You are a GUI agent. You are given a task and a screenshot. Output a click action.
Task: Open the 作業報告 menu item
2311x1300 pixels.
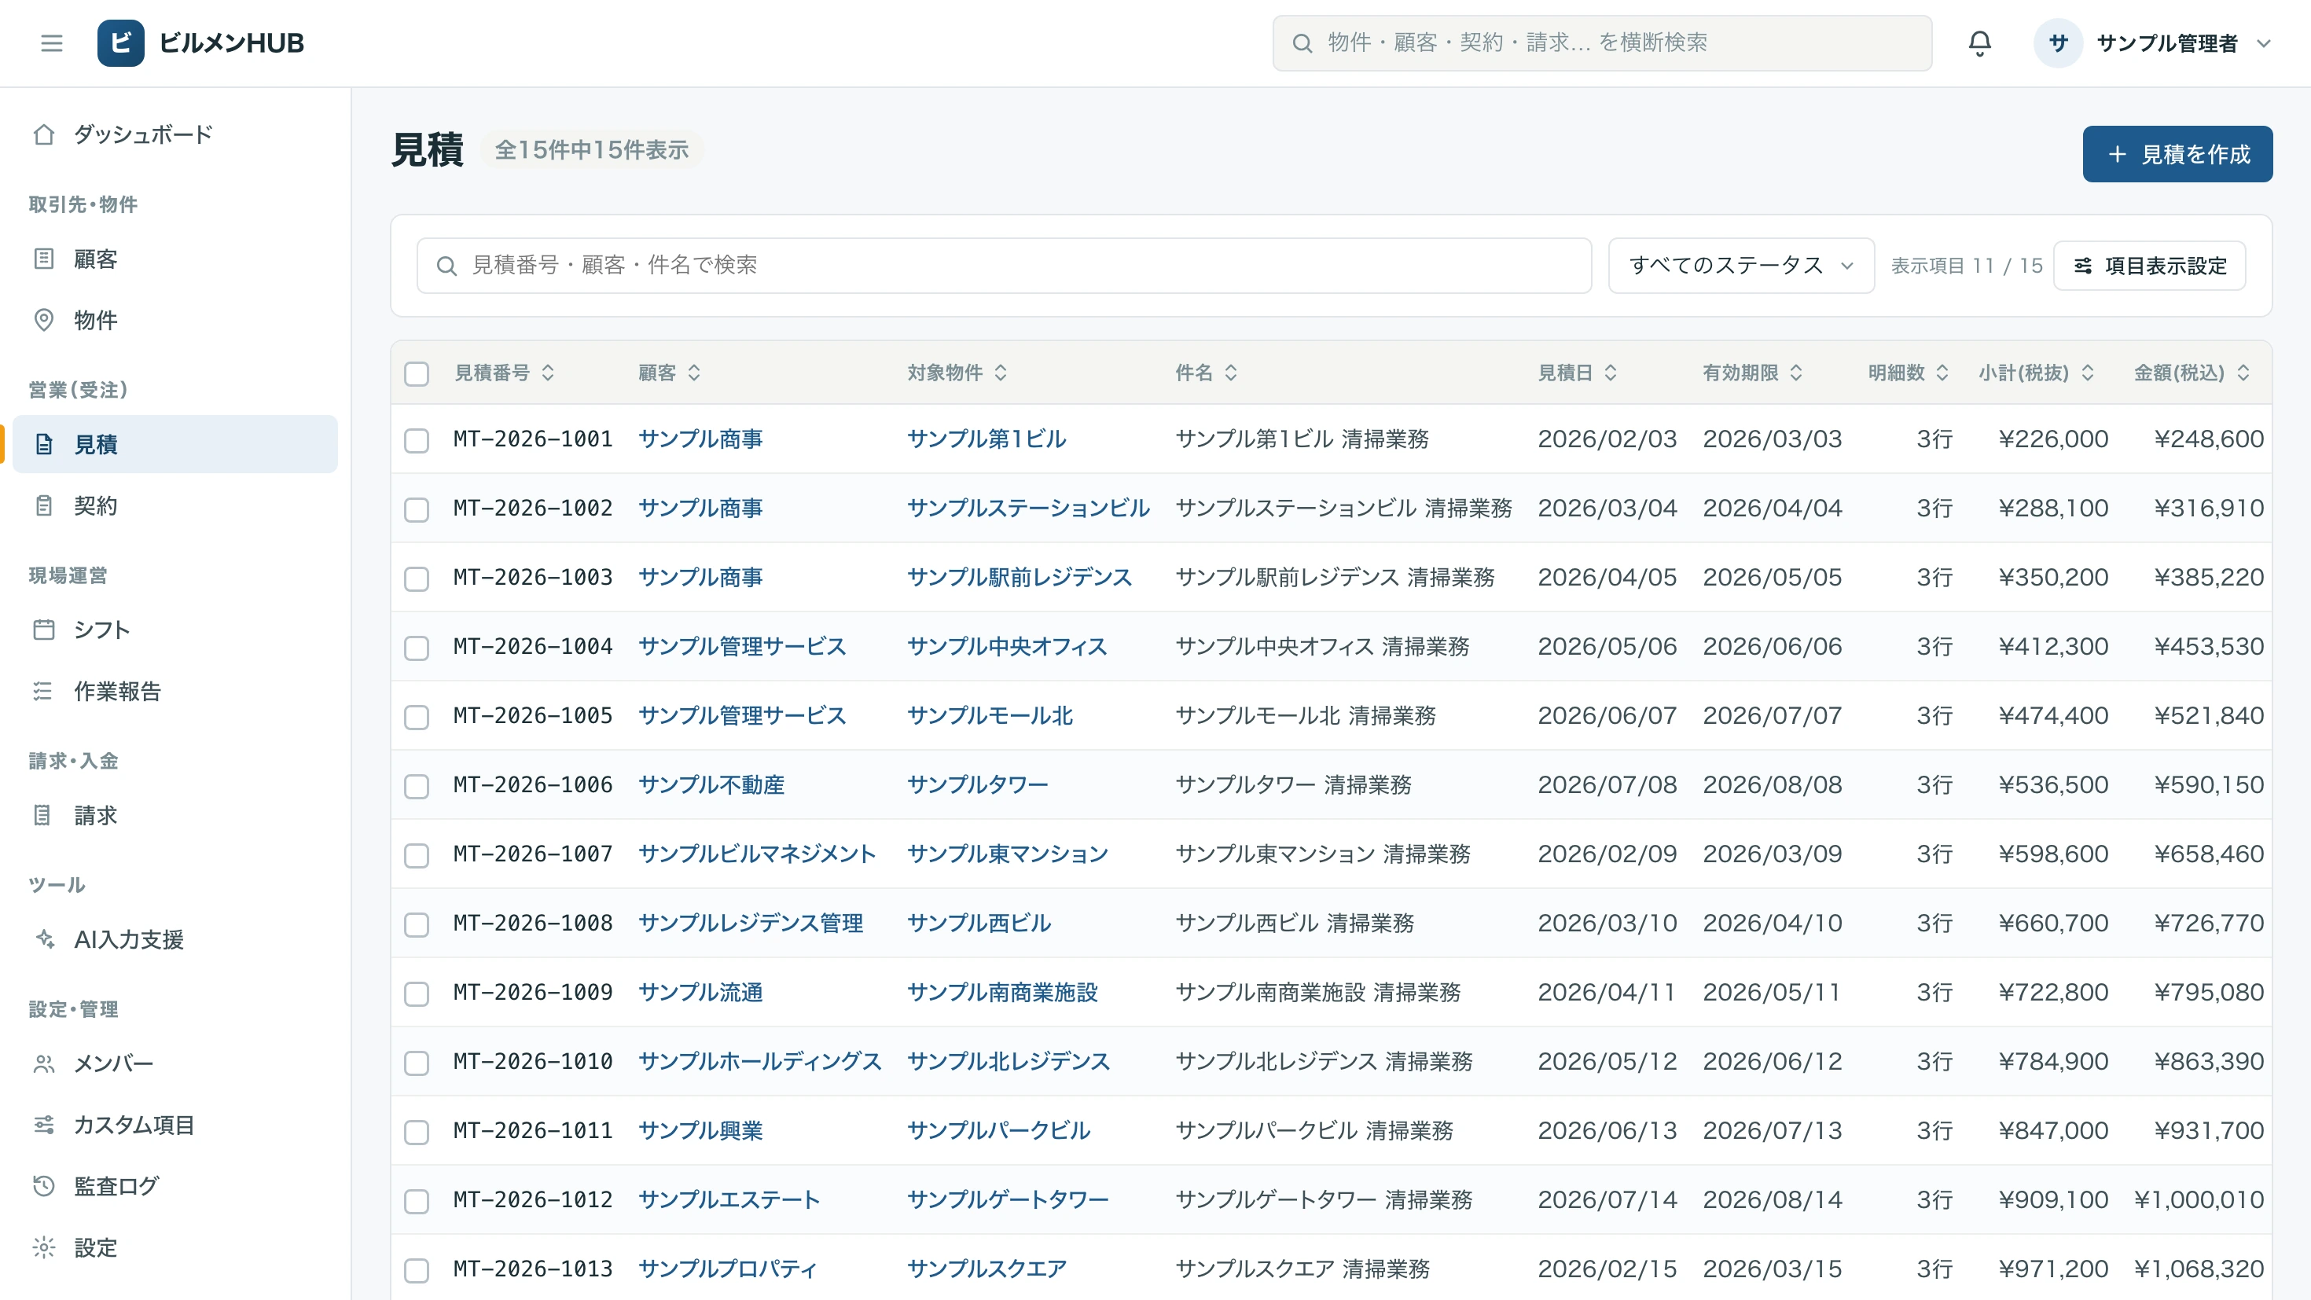175,691
